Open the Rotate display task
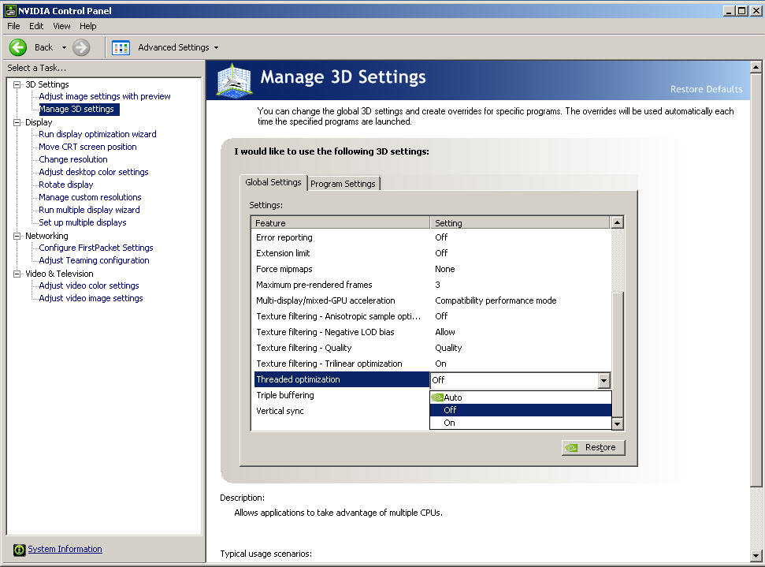Viewport: 765px width, 567px height. (x=66, y=185)
